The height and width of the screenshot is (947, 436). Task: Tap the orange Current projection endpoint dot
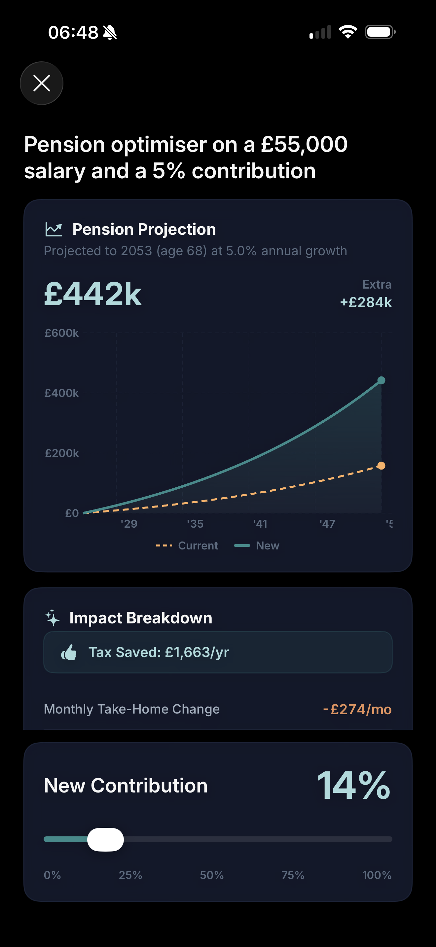point(381,466)
